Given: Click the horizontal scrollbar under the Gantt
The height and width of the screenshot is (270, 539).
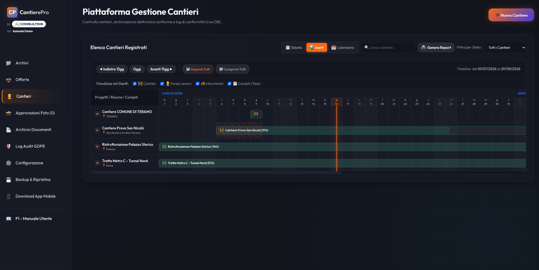Looking at the screenshot, I should (216, 173).
